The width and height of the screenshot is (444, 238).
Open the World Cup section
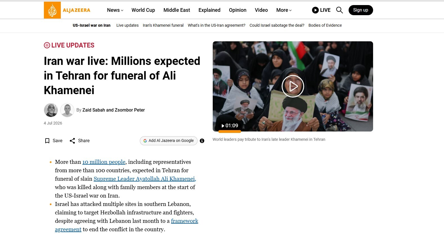[x=143, y=10]
